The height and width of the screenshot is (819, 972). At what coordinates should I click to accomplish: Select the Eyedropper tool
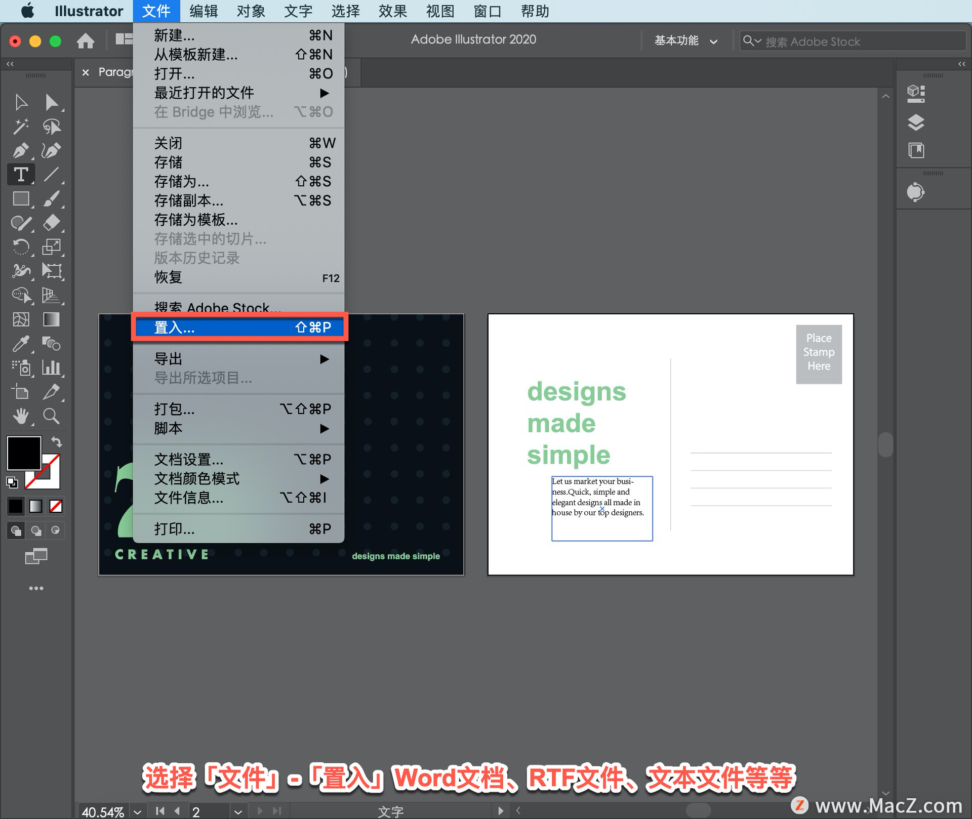[x=21, y=344]
